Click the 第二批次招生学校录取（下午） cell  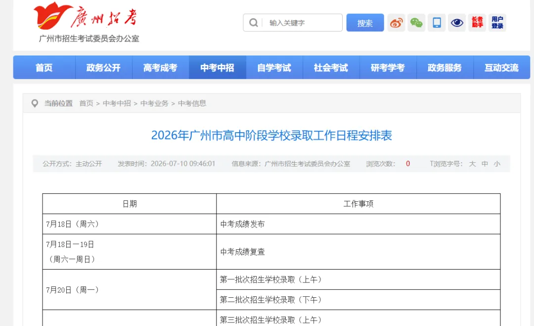[x=358, y=300]
